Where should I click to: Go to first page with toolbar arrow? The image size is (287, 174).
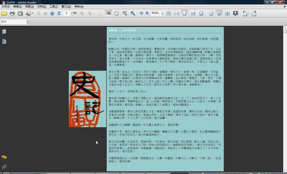coord(39,13)
